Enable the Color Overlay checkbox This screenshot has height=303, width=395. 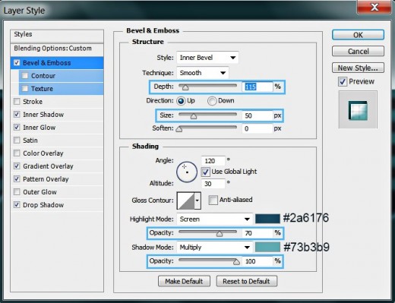pos(17,153)
